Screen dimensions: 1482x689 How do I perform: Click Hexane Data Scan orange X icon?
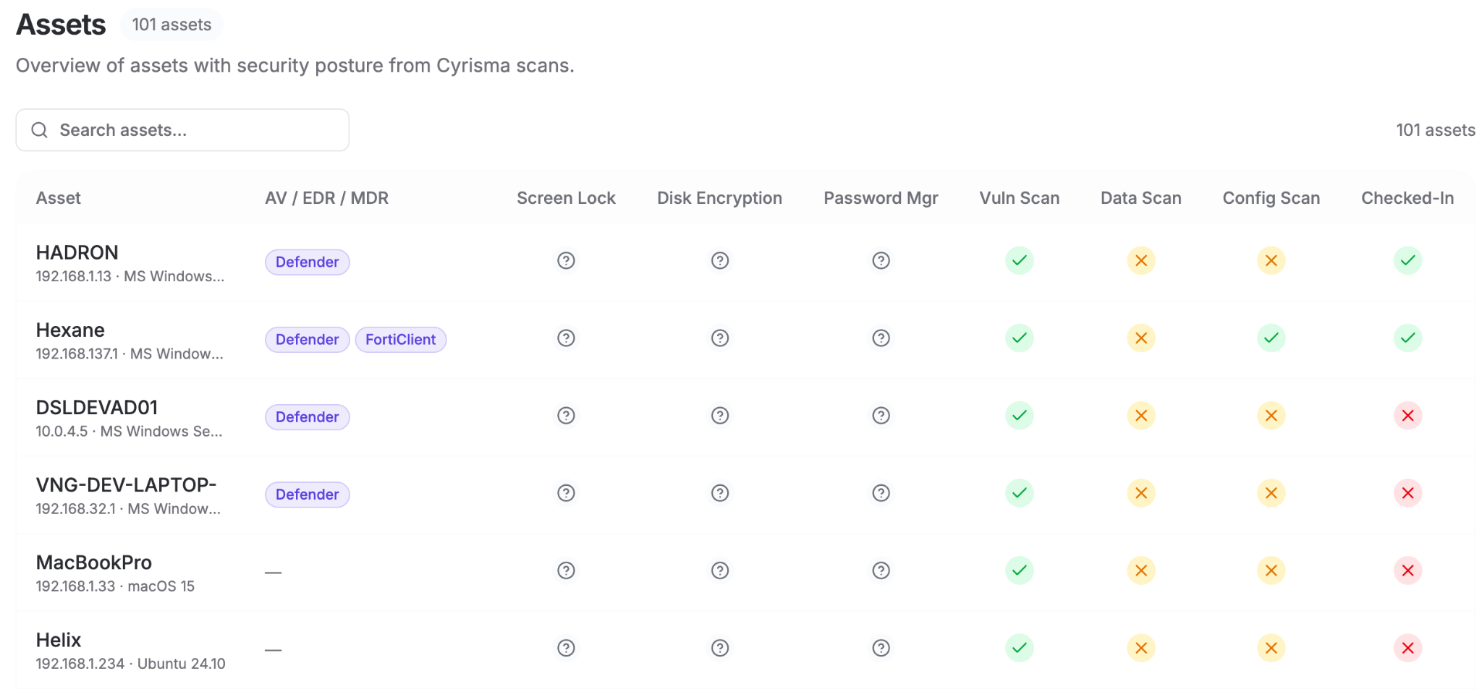1141,338
